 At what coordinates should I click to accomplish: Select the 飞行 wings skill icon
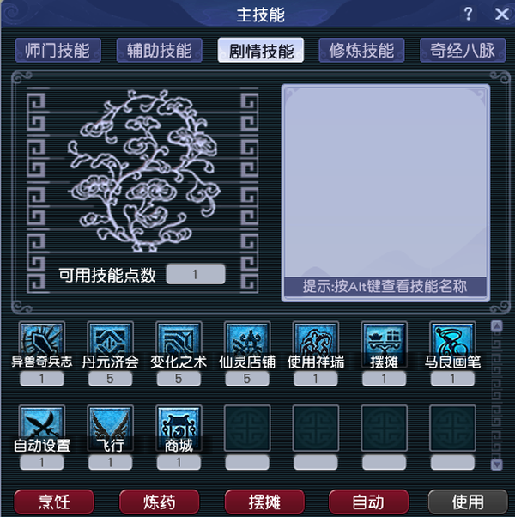(111, 428)
